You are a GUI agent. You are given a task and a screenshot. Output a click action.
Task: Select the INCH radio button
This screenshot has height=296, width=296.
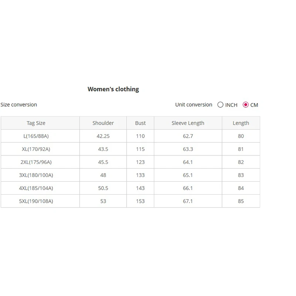[x=220, y=105]
